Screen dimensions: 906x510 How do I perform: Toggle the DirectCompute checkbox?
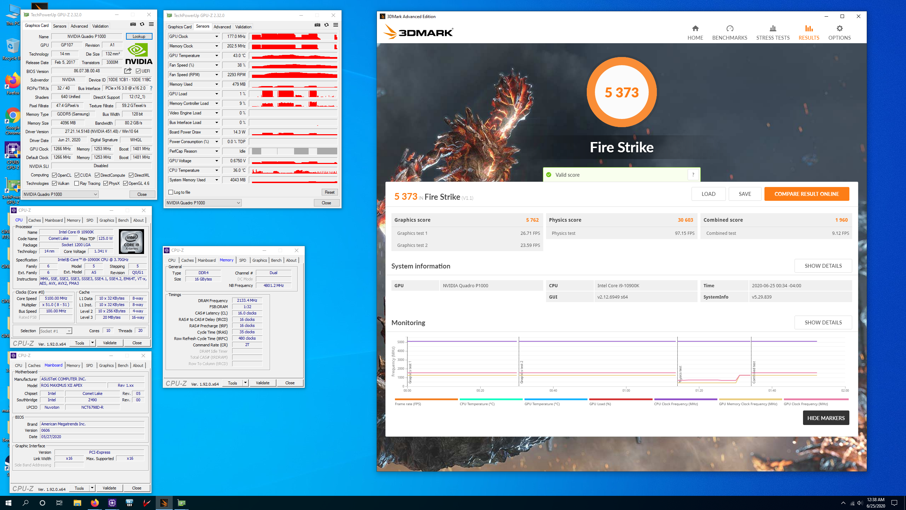tap(97, 175)
